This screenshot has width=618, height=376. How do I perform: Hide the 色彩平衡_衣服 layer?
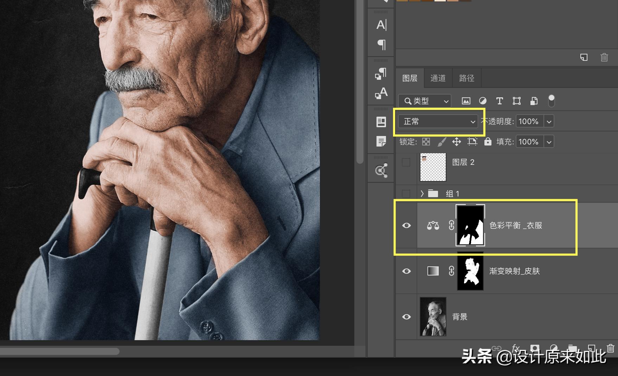point(406,226)
